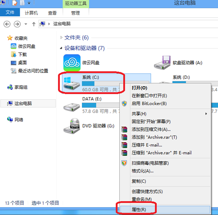Click the WinRAR icon beside 压缩并 E-mail...

(x=124, y=145)
